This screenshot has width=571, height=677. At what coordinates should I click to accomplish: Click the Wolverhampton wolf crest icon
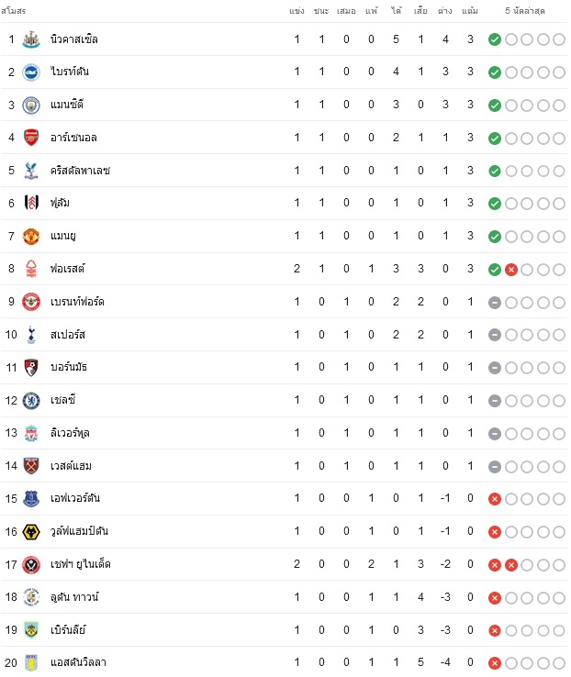pyautogui.click(x=31, y=532)
